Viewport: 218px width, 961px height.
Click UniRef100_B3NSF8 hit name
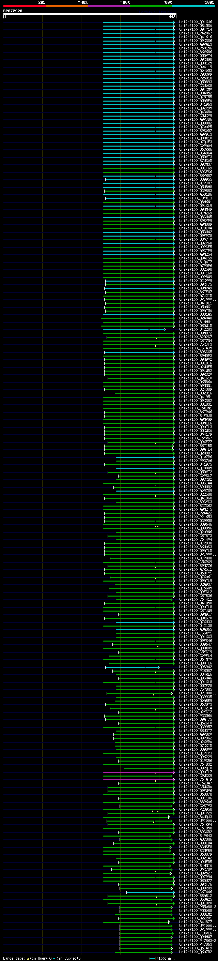[196, 847]
